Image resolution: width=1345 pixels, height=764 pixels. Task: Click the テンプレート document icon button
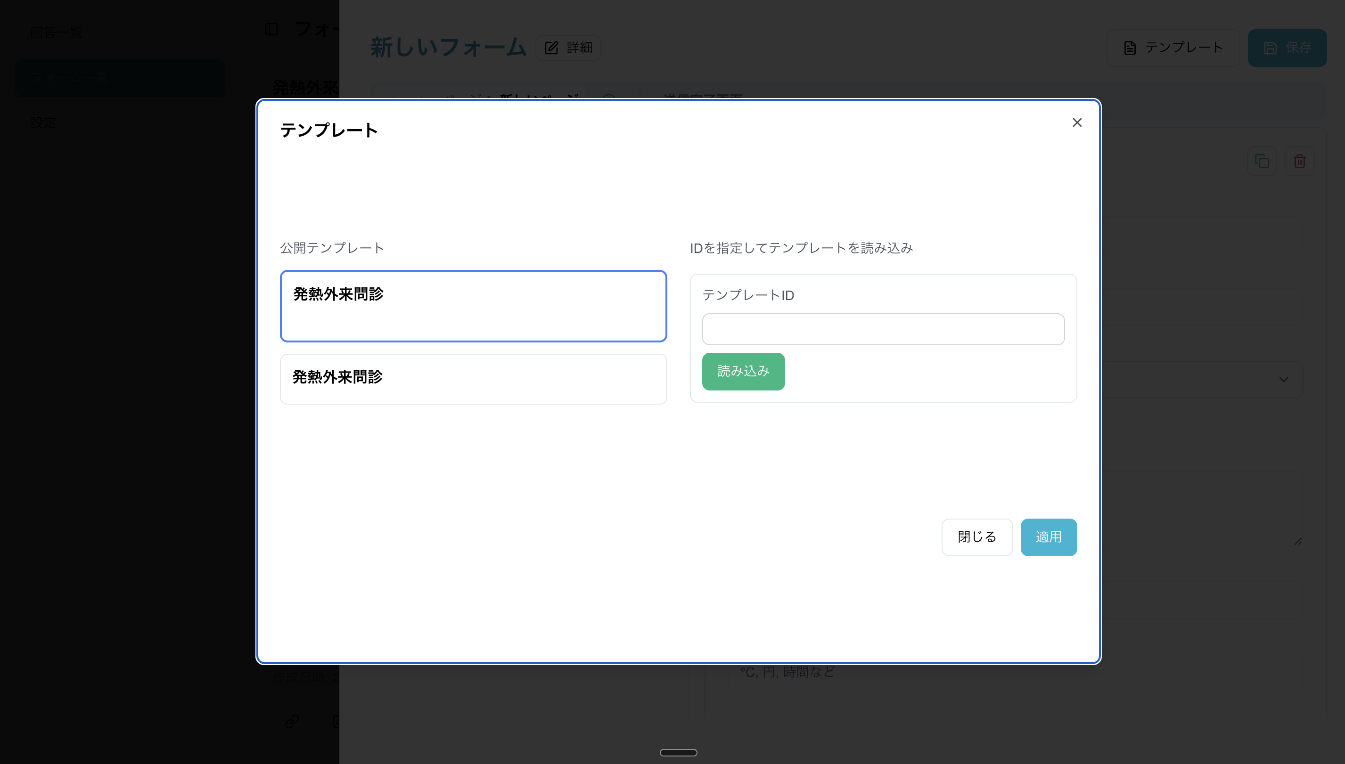(x=1173, y=48)
